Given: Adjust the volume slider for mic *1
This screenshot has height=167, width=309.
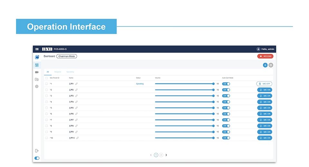Looking at the screenshot, I should point(185,84).
